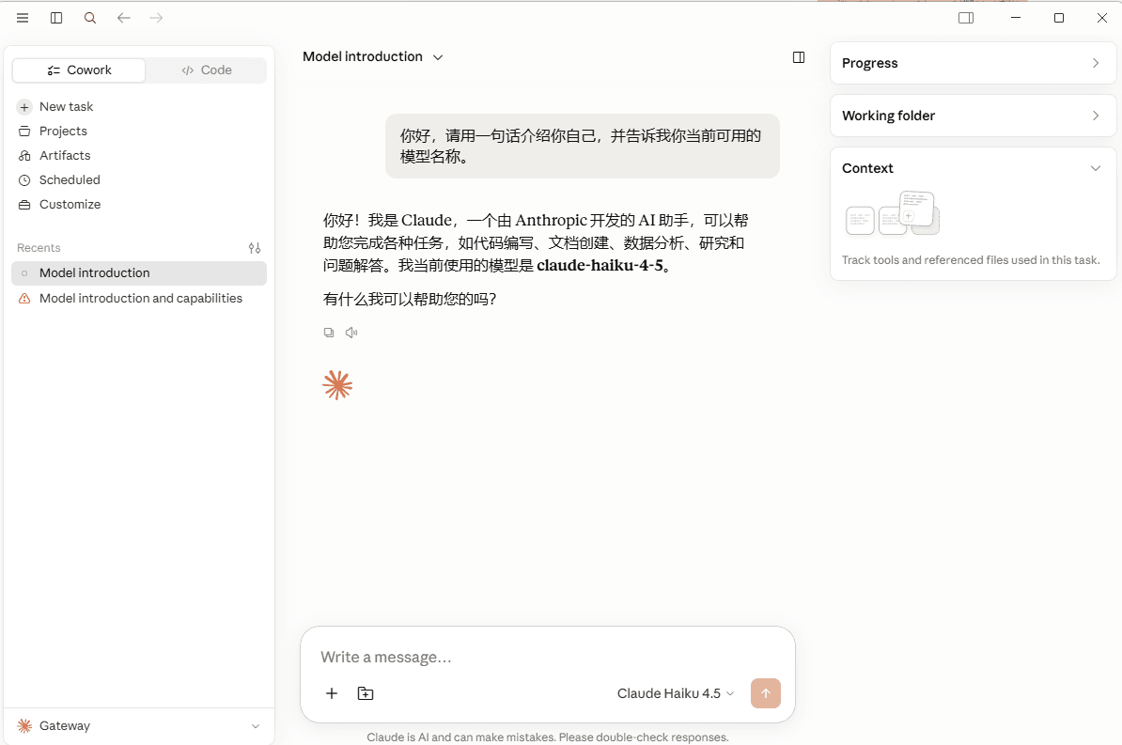Click the plus icon next to New task
Viewport: 1122px width, 745px height.
[x=24, y=107]
